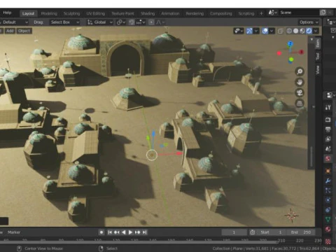
Task: Toggle viewport overlays button
Action: [x=265, y=31]
